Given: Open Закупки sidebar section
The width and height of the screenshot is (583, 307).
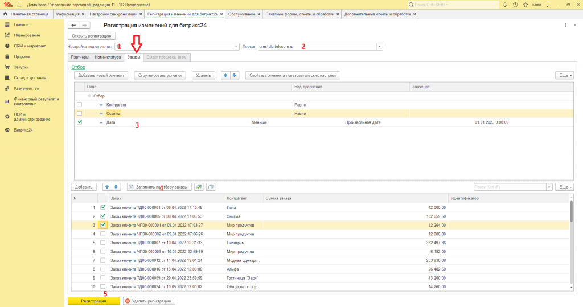Looking at the screenshot, I should coord(21,67).
